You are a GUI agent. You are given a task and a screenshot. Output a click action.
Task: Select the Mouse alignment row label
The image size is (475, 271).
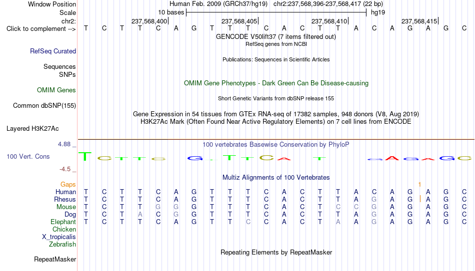click(x=66, y=207)
